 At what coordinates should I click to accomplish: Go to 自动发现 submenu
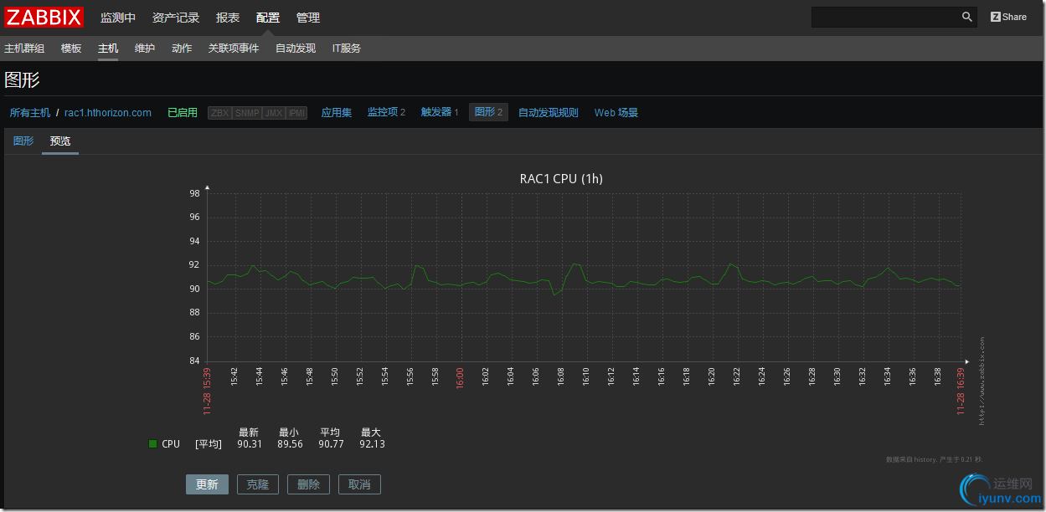coord(296,49)
